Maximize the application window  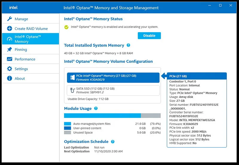coord(220,5)
